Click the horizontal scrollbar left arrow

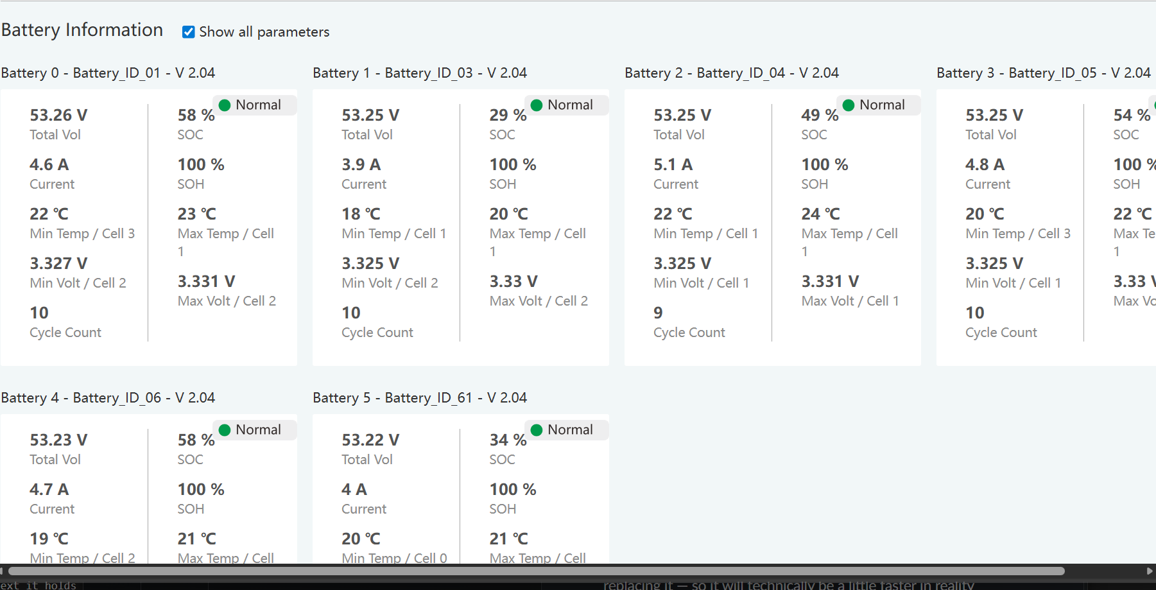coord(3,571)
